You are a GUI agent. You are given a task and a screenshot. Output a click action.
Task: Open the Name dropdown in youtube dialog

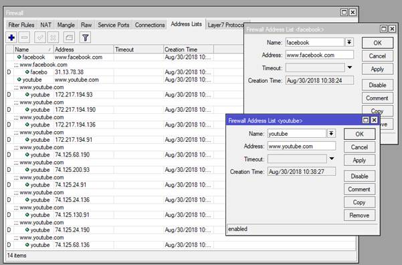(x=331, y=133)
